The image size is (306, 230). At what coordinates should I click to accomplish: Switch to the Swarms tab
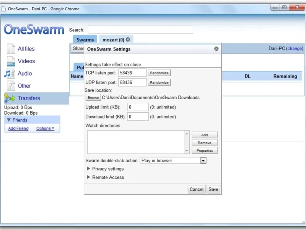85,40
